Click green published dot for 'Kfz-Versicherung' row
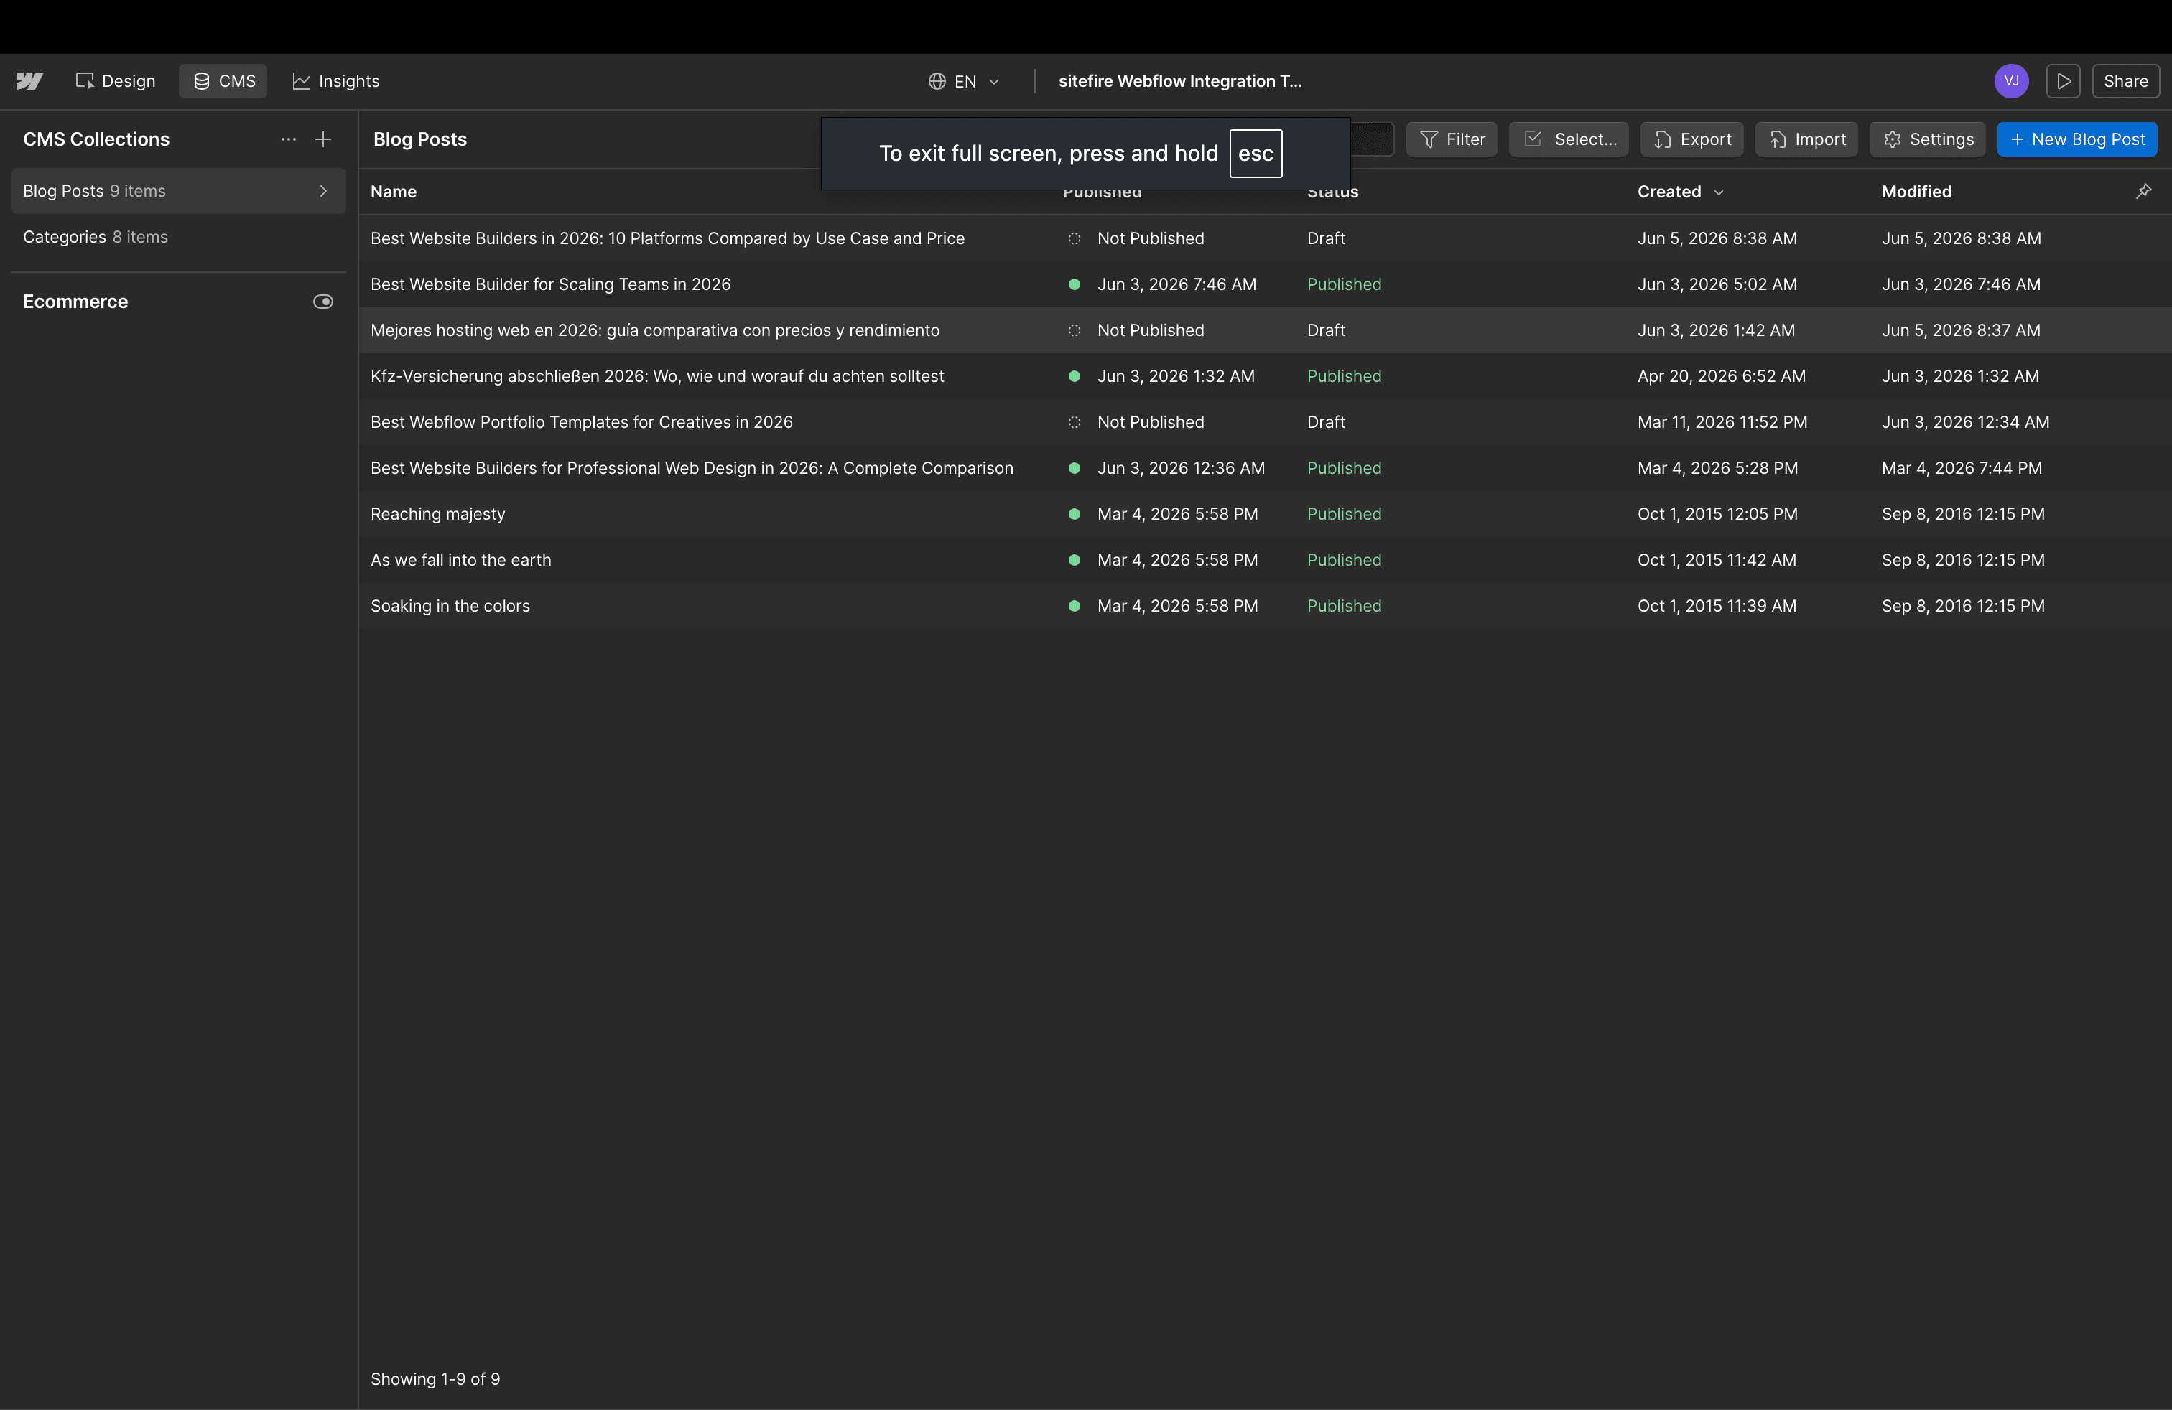 [x=1074, y=375]
